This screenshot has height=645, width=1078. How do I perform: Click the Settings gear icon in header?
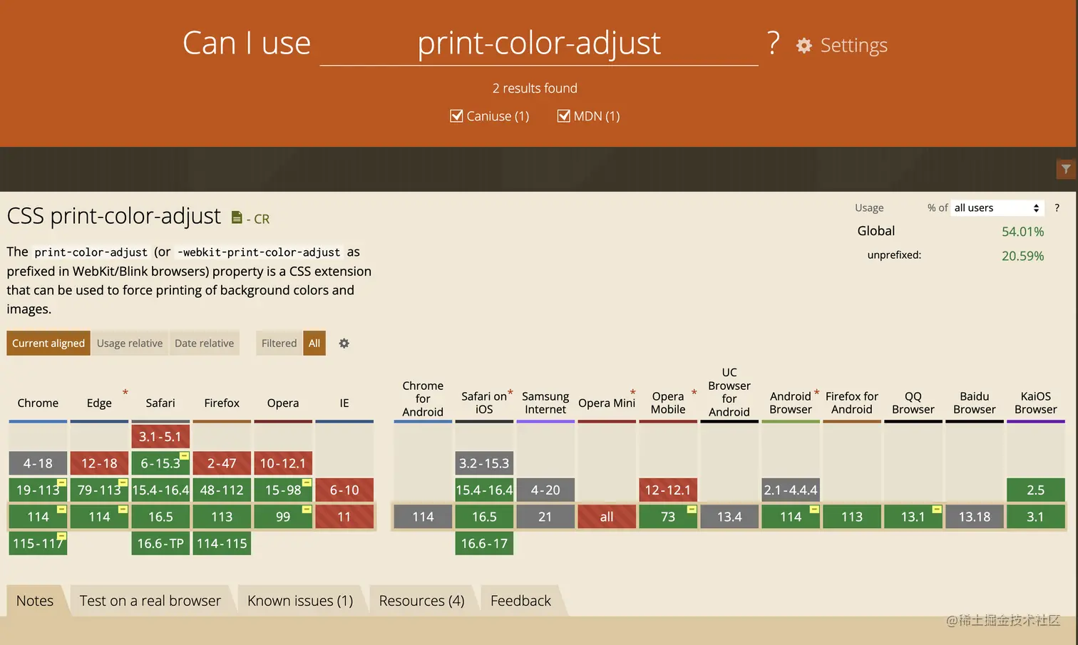804,46
